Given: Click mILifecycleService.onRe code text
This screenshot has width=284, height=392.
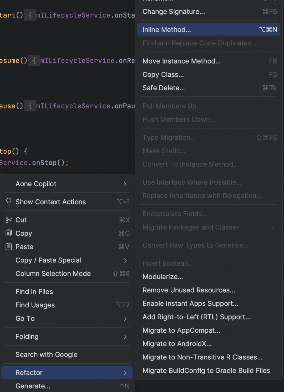Looking at the screenshot, I should 88,61.
